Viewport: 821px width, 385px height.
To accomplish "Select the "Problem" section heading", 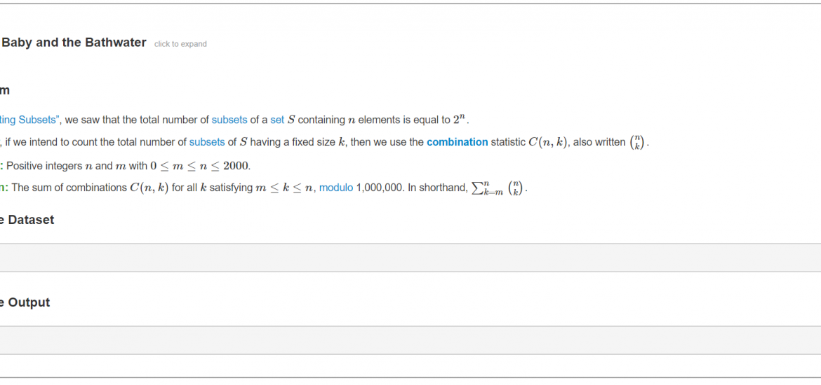I will 5,90.
